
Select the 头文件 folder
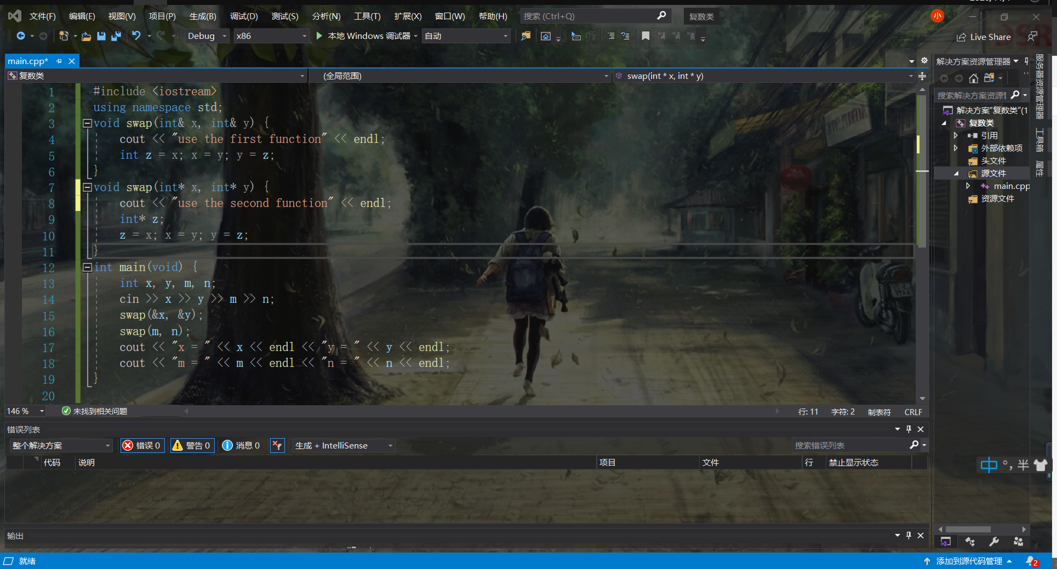[x=993, y=161]
